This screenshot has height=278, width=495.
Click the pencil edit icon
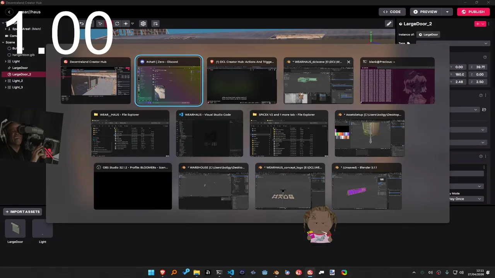click(x=389, y=24)
